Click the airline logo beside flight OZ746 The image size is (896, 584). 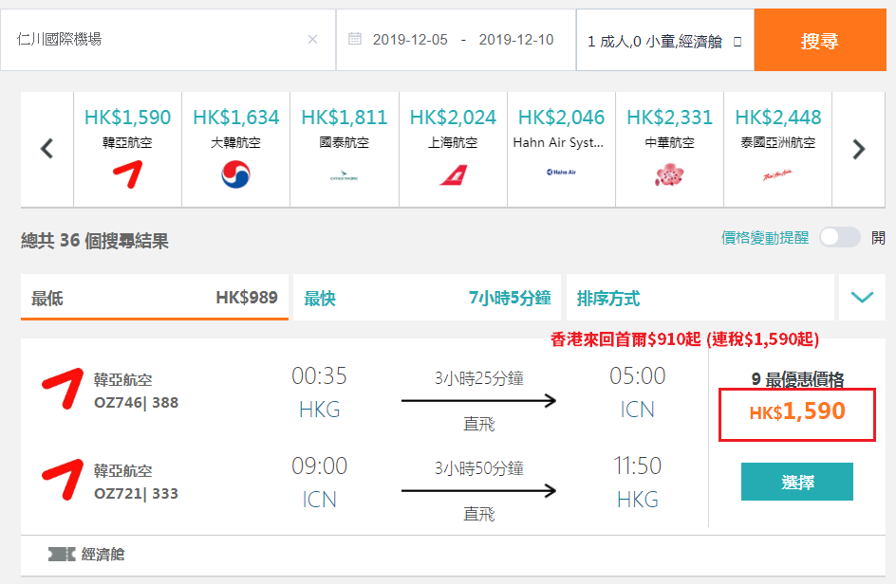(x=63, y=389)
